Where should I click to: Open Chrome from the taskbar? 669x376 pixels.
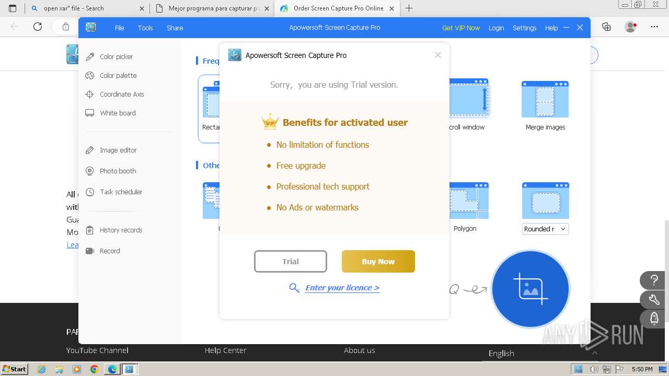94,369
